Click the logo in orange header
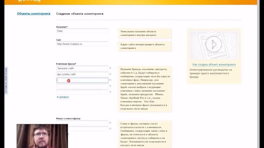 (29, 1)
